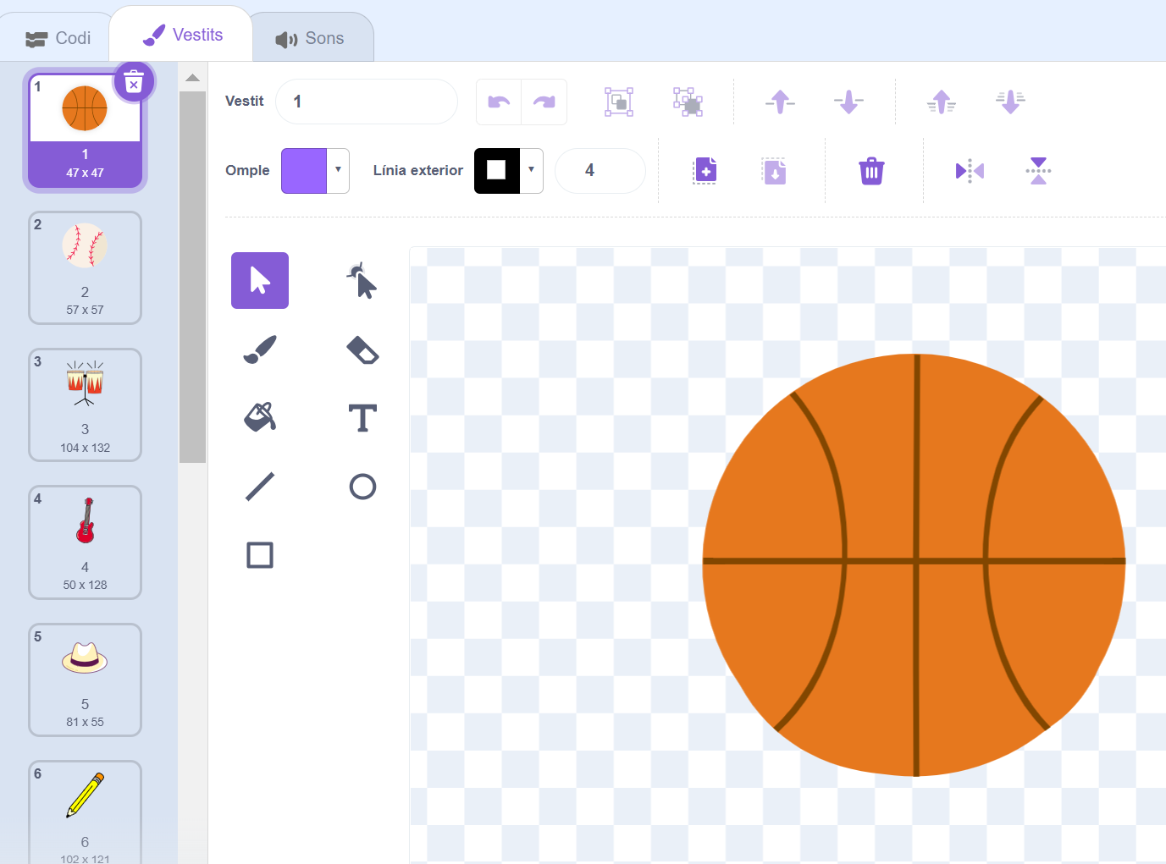The image size is (1166, 864).
Task: Select the baseball costume thumbnail
Action: pos(85,267)
